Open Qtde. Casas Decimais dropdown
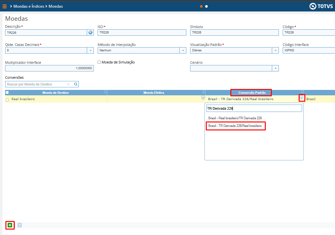 click(x=90, y=50)
